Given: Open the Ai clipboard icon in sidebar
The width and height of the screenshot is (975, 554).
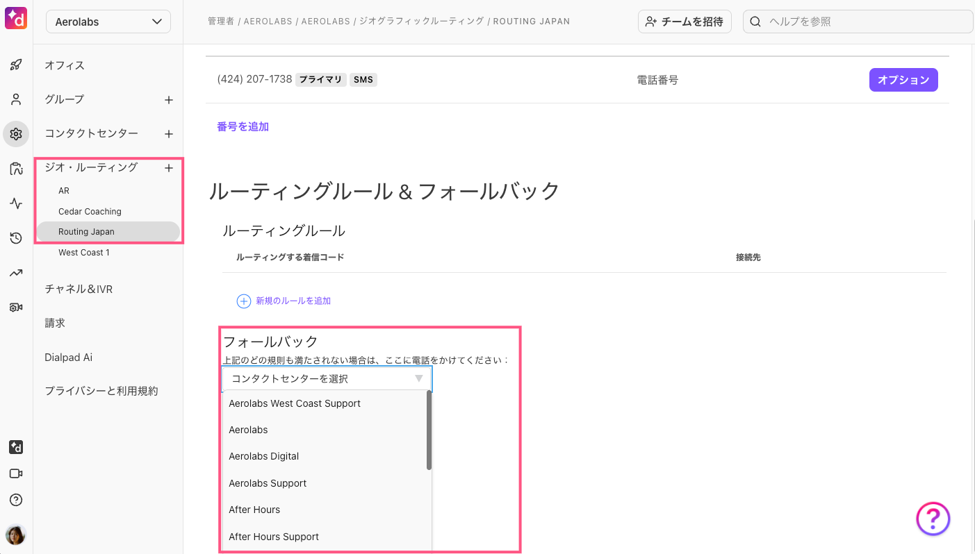Looking at the screenshot, I should [x=16, y=169].
